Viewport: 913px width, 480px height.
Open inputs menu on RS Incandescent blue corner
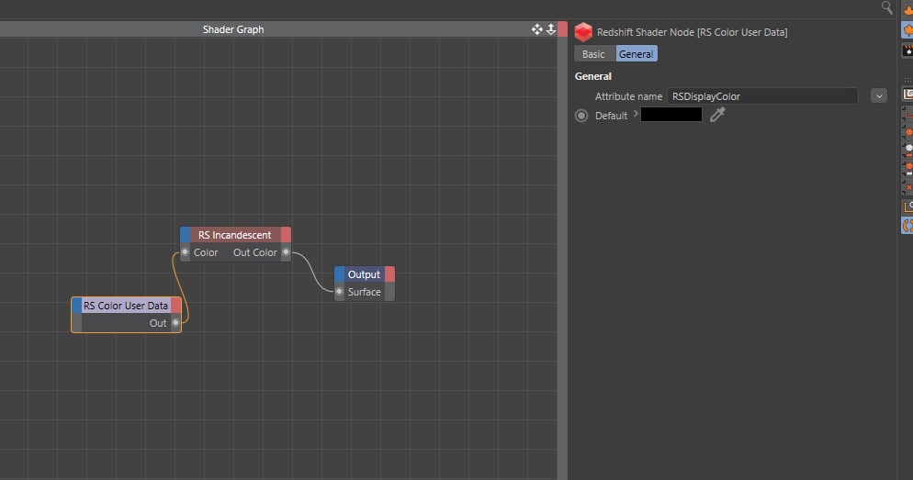(x=186, y=234)
